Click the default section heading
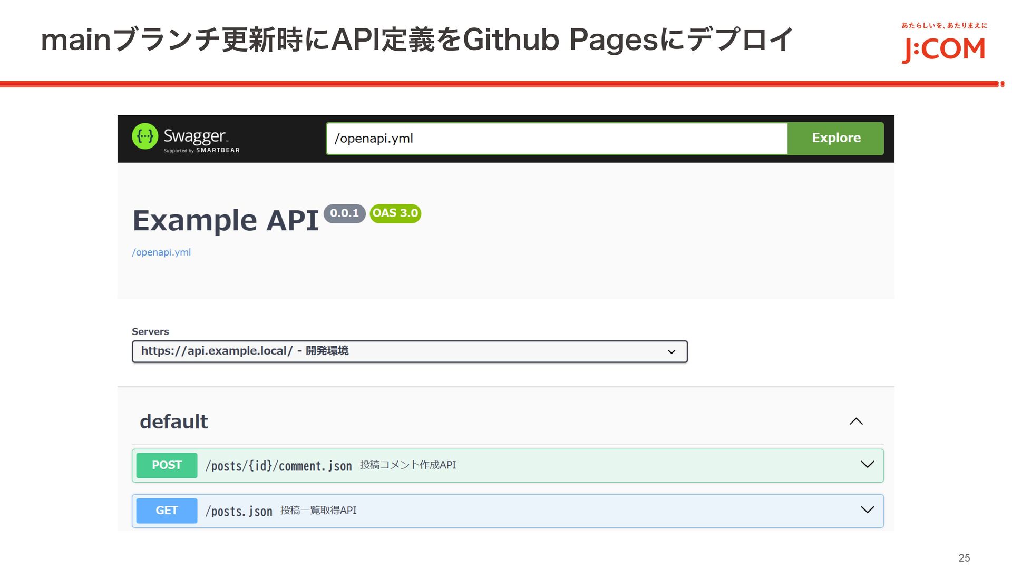 [x=174, y=421]
